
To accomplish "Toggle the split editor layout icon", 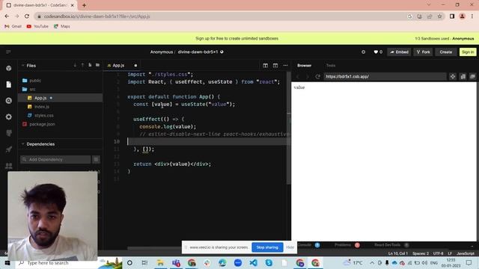I will click(265, 65).
